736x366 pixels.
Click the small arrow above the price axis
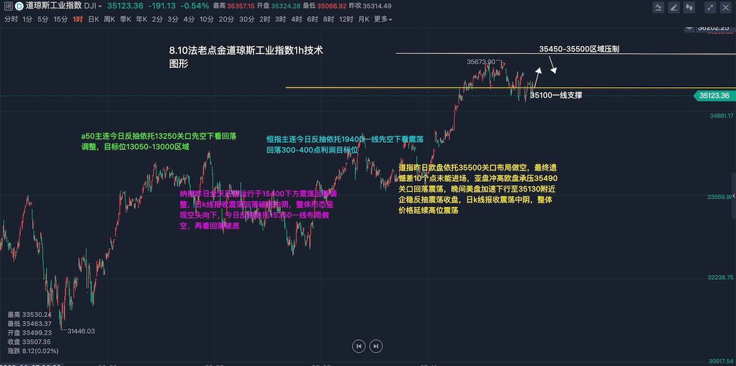689,28
